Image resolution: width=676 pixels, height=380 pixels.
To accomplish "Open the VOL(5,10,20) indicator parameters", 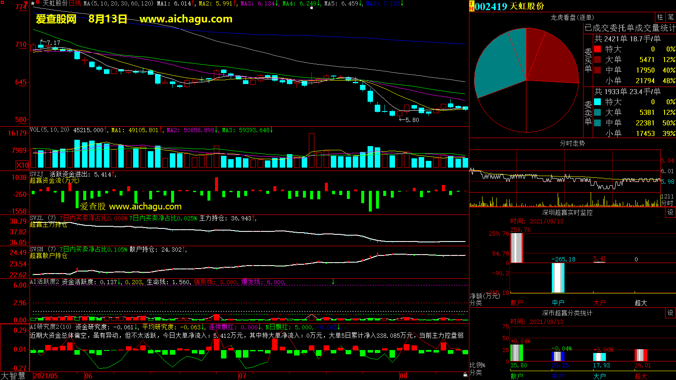I will [x=49, y=130].
